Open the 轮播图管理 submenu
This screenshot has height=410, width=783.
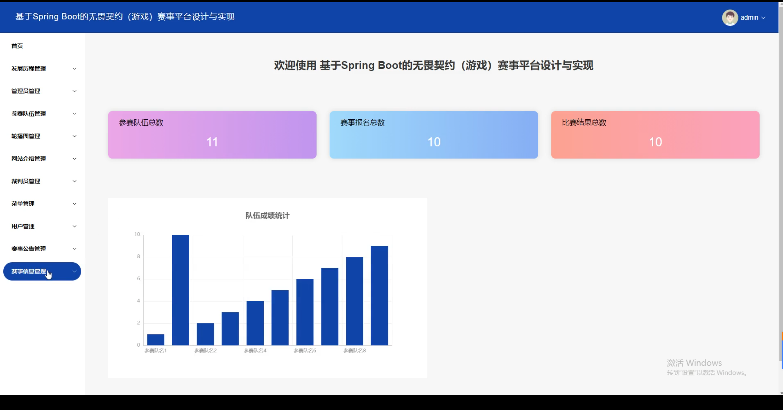click(26, 136)
